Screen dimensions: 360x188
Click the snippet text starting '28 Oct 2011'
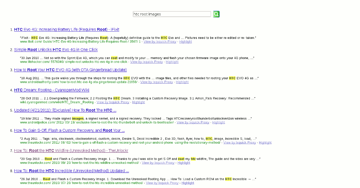coord(138,99)
